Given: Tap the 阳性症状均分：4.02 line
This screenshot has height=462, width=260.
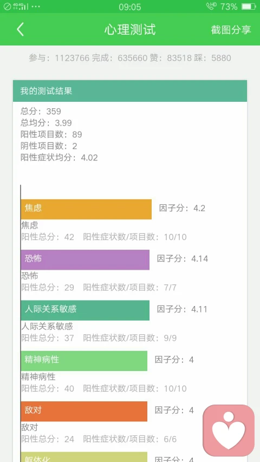Looking at the screenshot, I should point(59,158).
